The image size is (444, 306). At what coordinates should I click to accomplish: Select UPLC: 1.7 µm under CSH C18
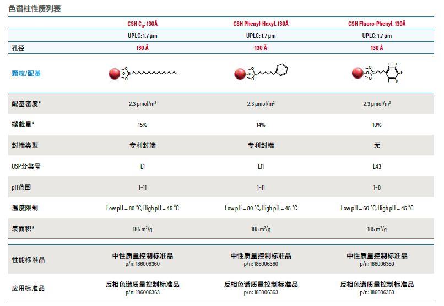tap(143, 36)
